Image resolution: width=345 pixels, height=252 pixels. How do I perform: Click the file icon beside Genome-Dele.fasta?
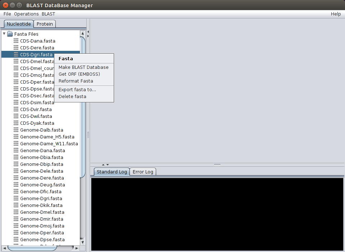[16, 171]
